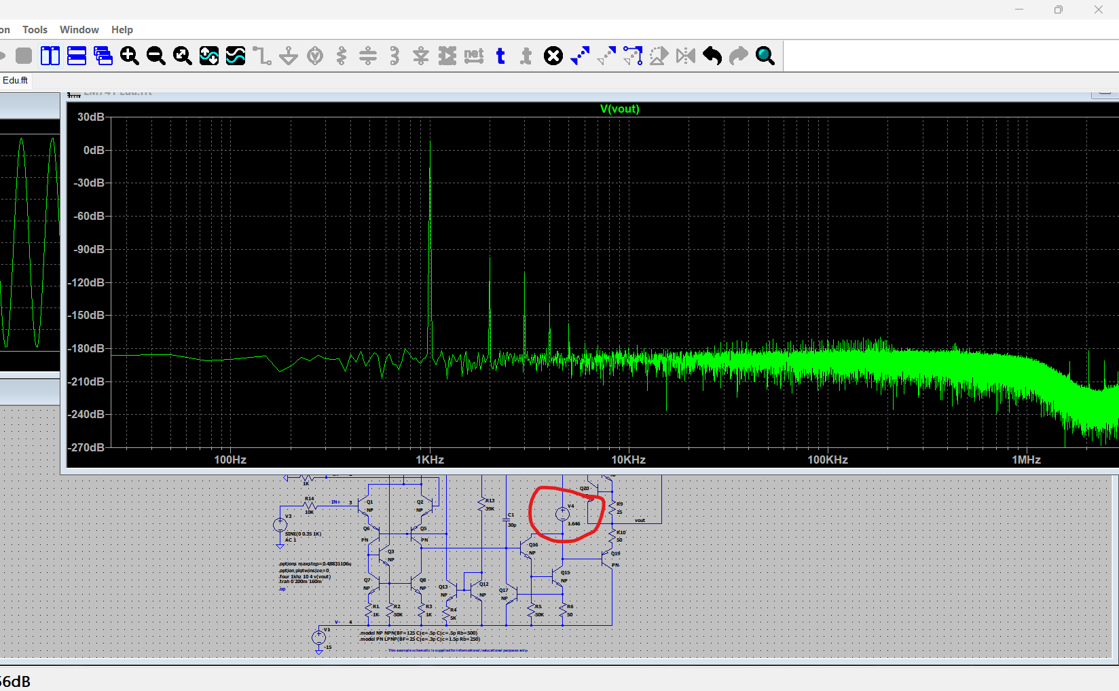Restore down the application window

tap(1058, 10)
